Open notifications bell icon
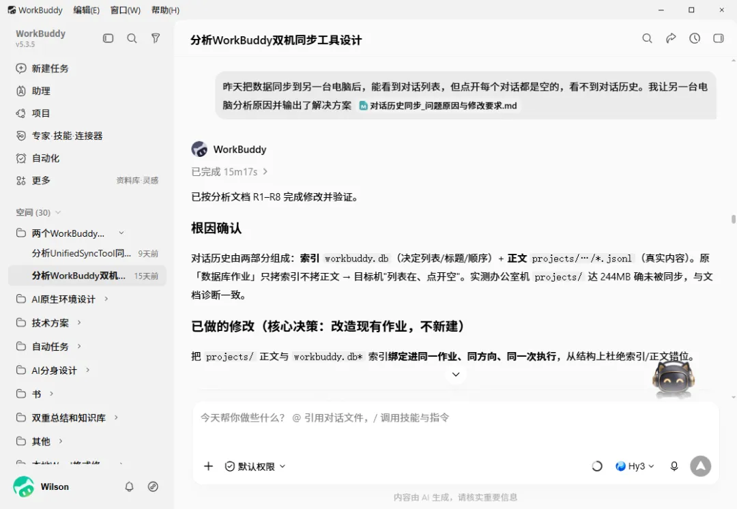The image size is (737, 509). pos(129,487)
